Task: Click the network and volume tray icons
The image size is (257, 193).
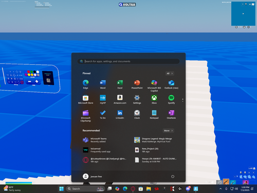Action: pos(234,189)
